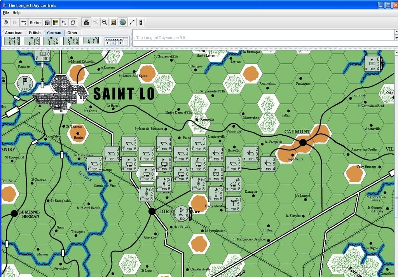Screen dimensions: 398x277
Task: Click the Tray Brocage village label
Action: click(x=366, y=167)
